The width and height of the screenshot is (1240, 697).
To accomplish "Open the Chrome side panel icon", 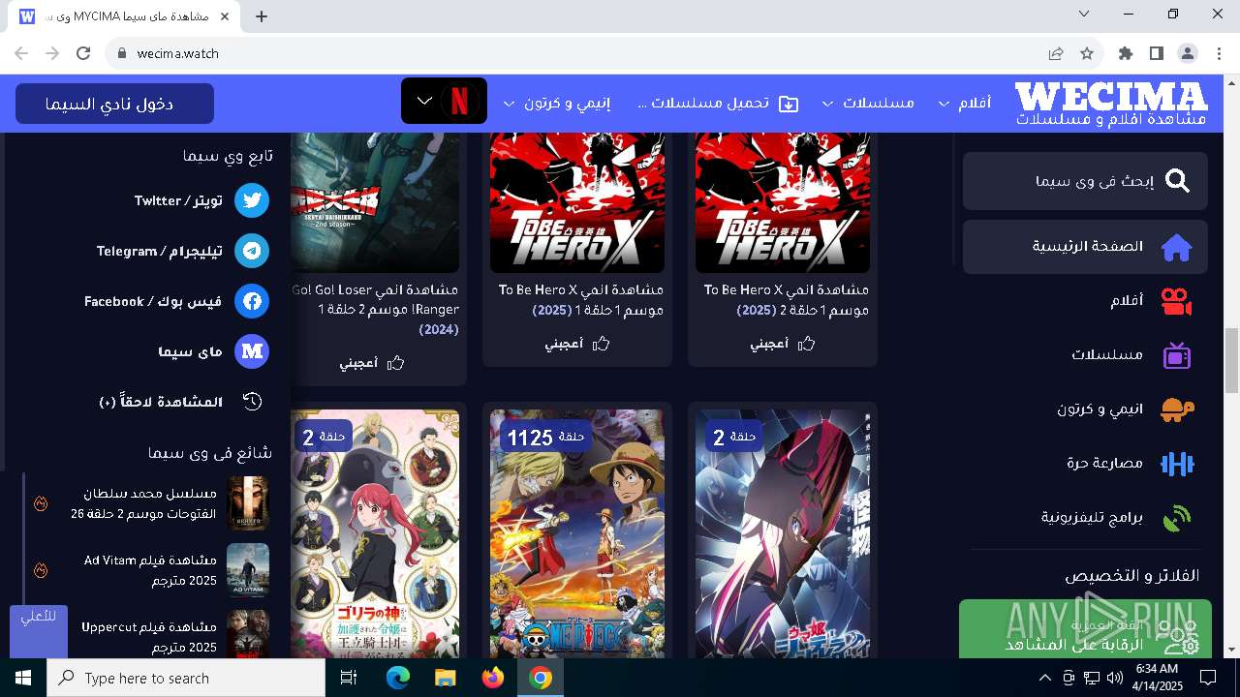I will pos(1157,53).
